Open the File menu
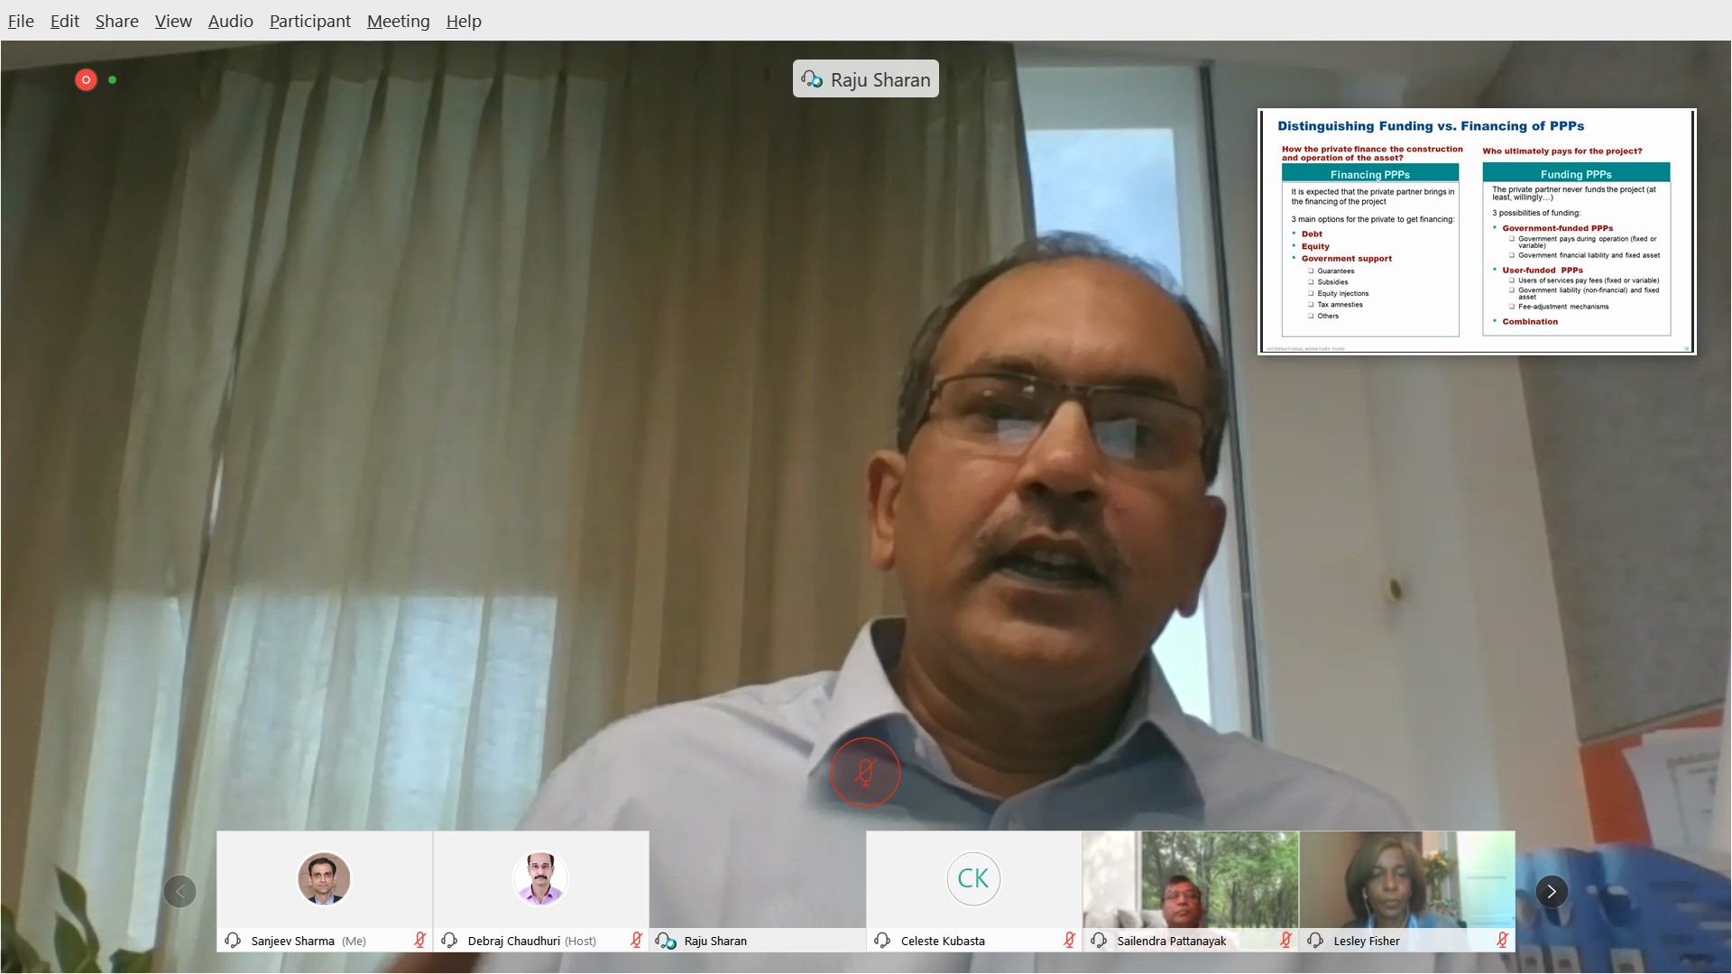This screenshot has height=974, width=1732. pos(21,21)
